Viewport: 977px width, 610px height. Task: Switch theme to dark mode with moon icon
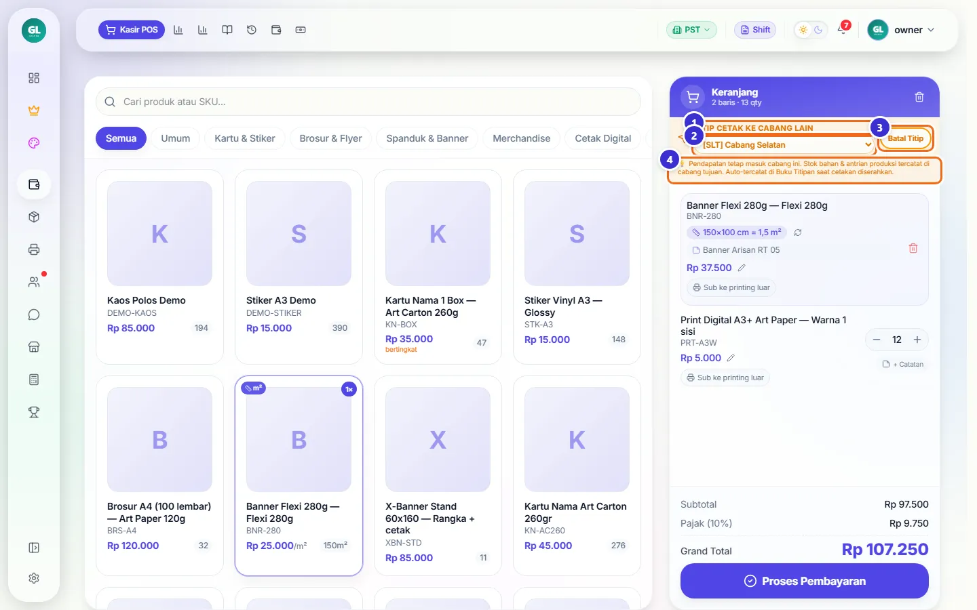818,30
